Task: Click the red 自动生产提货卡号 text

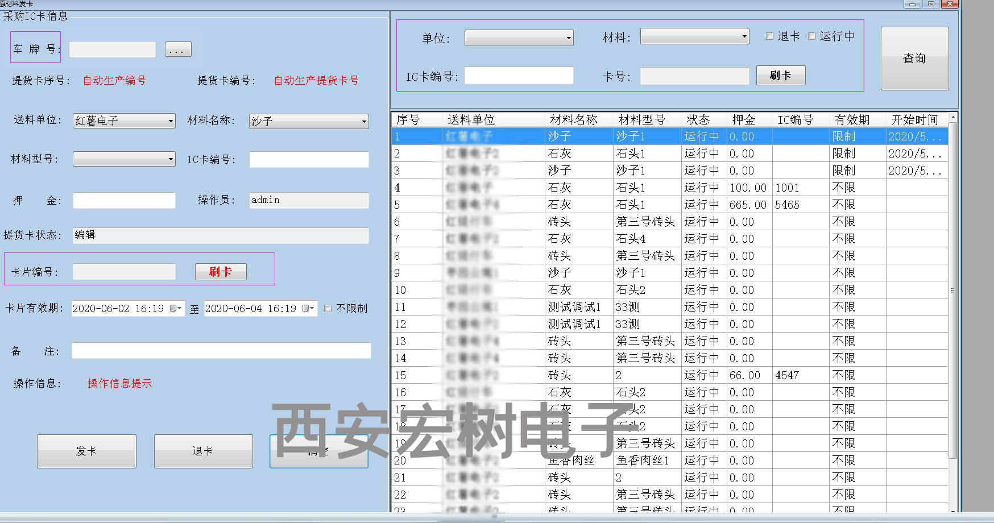Action: (316, 80)
